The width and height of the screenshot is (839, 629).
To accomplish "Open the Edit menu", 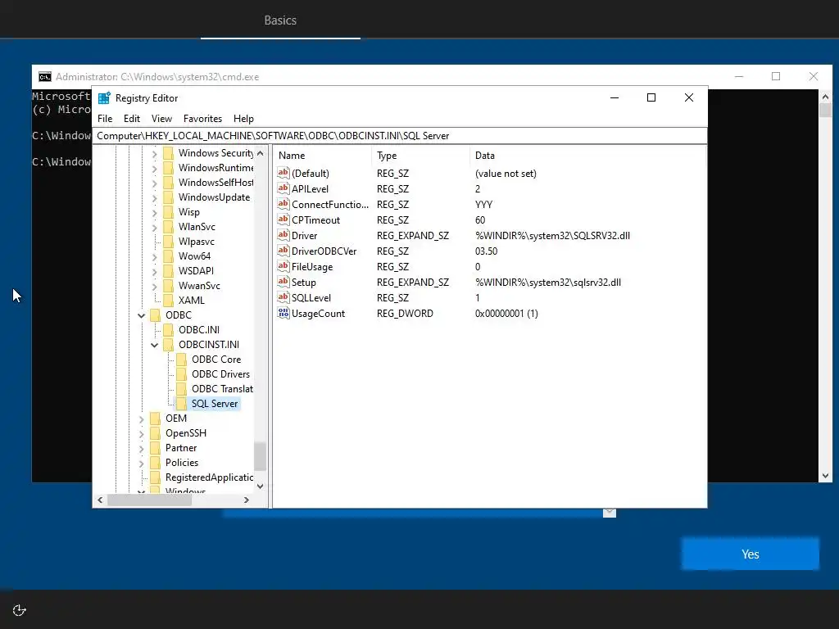I will pyautogui.click(x=132, y=119).
